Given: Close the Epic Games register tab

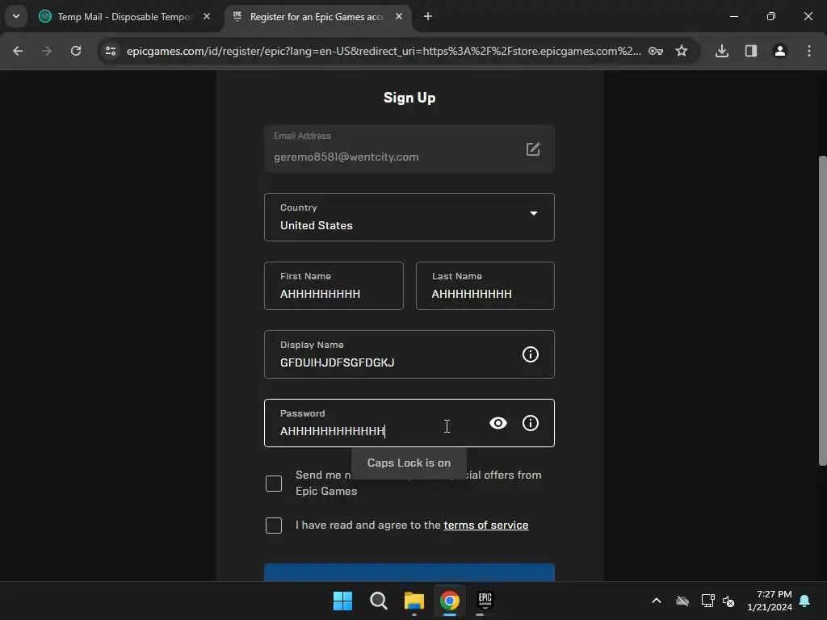Looking at the screenshot, I should pyautogui.click(x=399, y=17).
